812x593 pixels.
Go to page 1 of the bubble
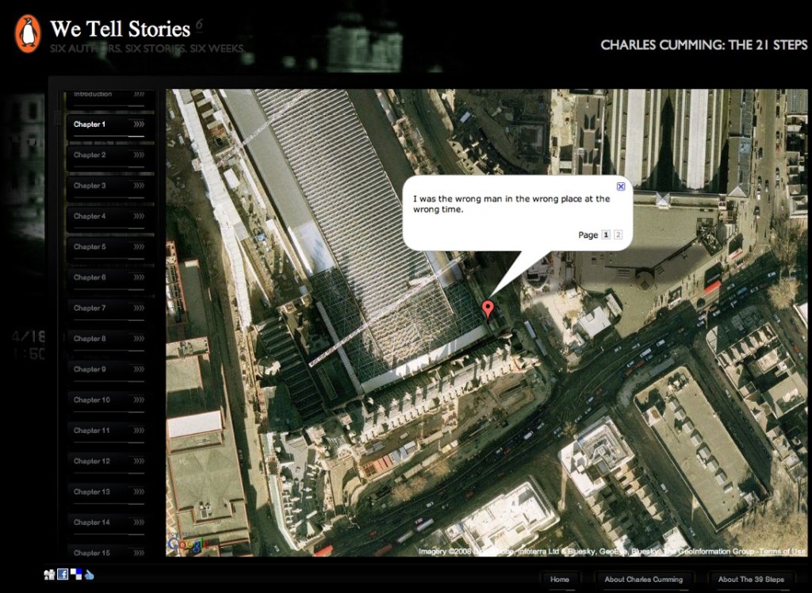click(605, 235)
